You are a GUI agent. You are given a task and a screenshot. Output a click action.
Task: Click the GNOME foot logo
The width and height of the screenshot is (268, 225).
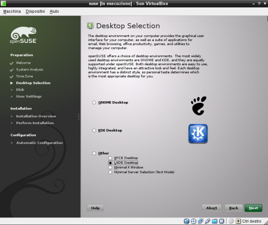[198, 106]
